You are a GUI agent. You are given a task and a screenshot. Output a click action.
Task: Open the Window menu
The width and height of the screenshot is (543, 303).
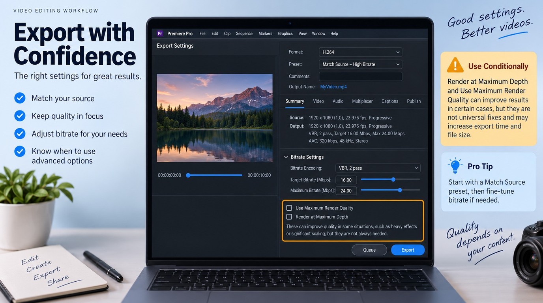318,34
